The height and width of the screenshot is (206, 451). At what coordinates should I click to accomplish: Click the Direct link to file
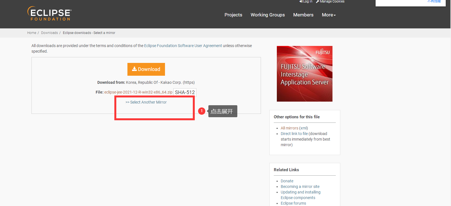[294, 134]
